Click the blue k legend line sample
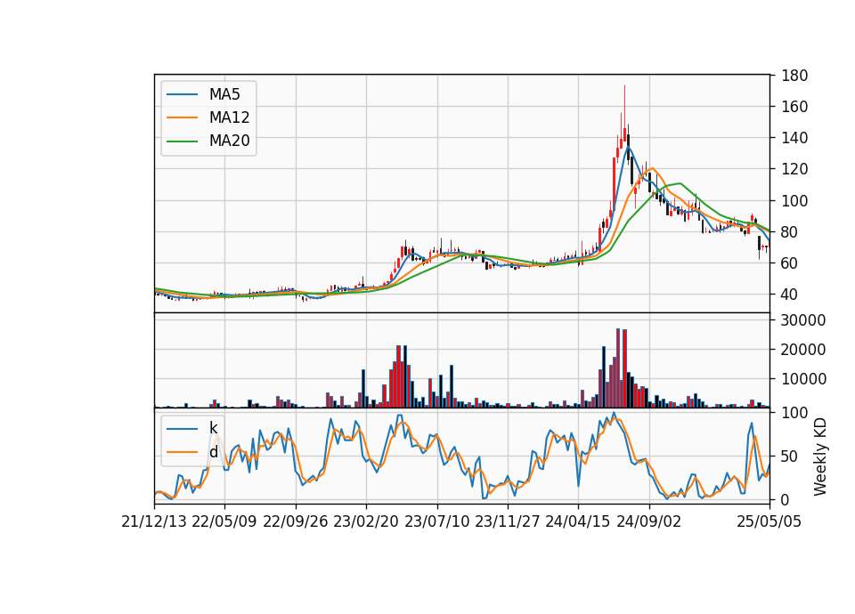This screenshot has width=855, height=614. pyautogui.click(x=182, y=429)
